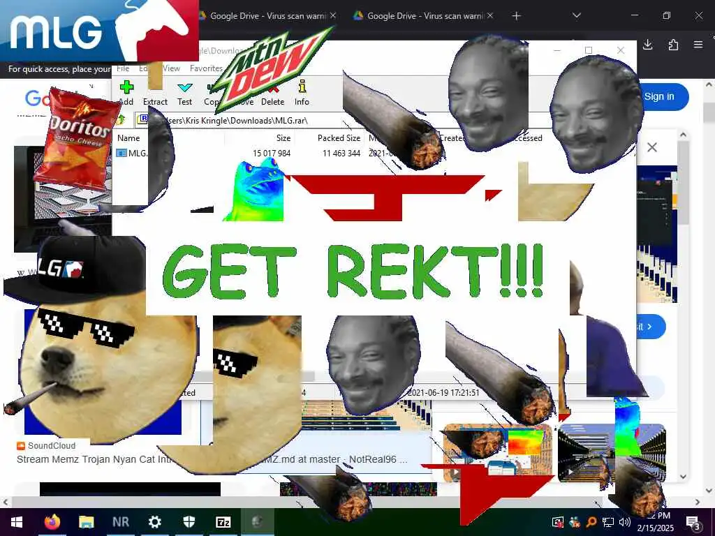Viewport: 715px width, 536px height.
Task: Switch to the second Google Drive Virus scan tab
Action: pyautogui.click(x=425, y=16)
